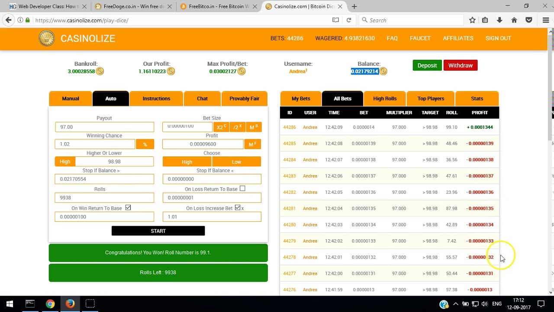This screenshot has width=554, height=312.
Task: Show hidden tray icons chevron
Action: (x=455, y=304)
